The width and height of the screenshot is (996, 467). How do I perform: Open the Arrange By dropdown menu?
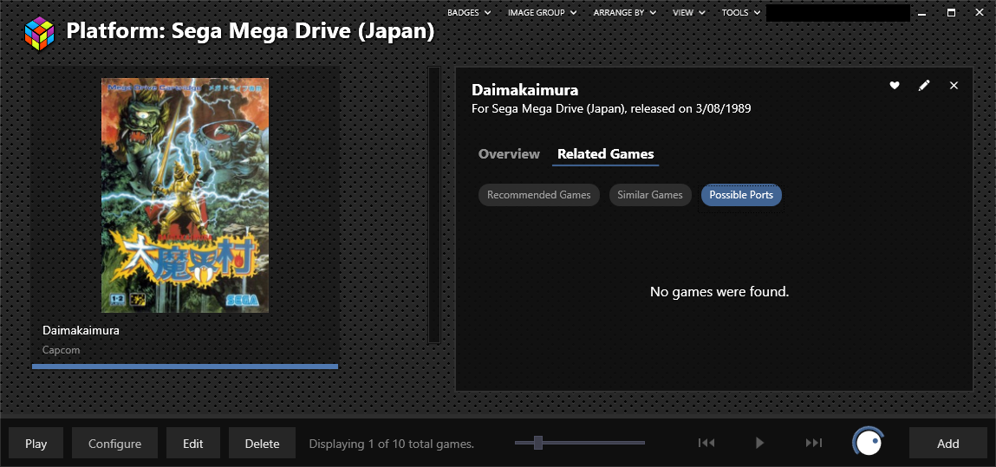[624, 12]
